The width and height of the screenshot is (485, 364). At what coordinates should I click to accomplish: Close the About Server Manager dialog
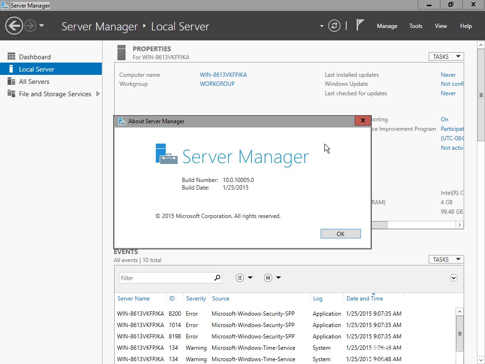[x=362, y=120]
